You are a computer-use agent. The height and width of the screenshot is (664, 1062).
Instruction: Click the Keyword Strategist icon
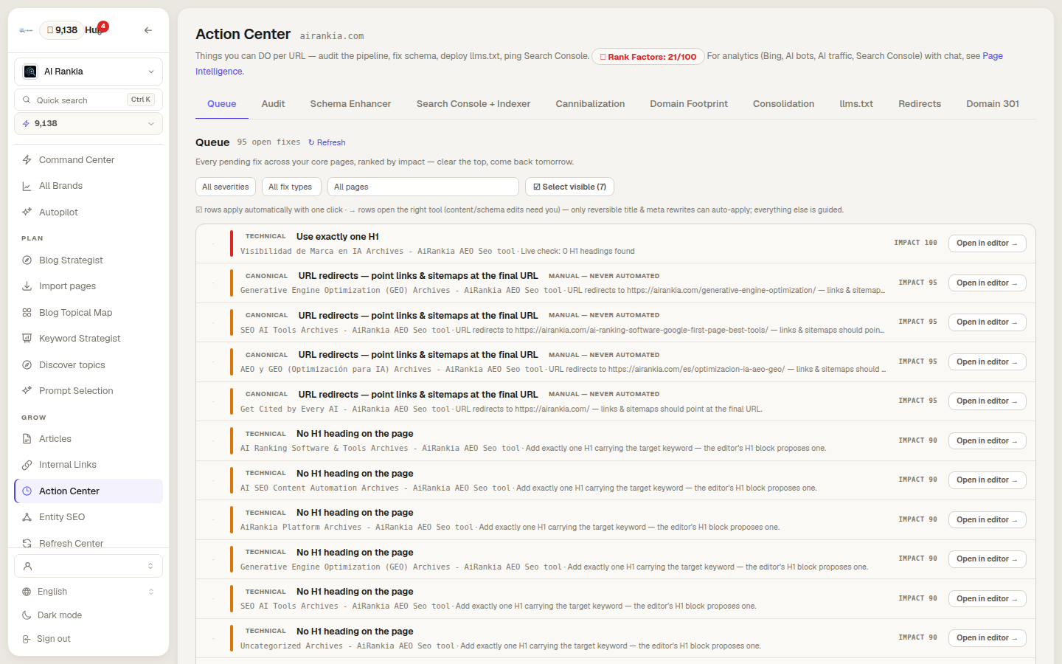pos(27,339)
